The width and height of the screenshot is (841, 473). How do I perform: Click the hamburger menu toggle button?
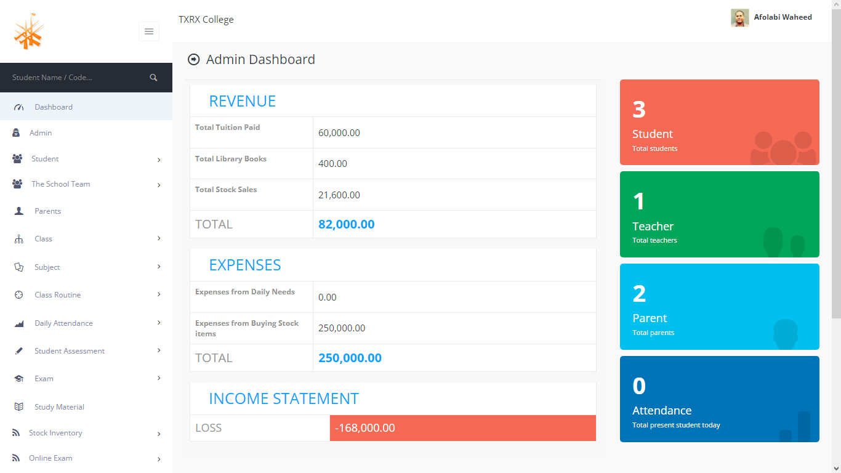pos(149,31)
